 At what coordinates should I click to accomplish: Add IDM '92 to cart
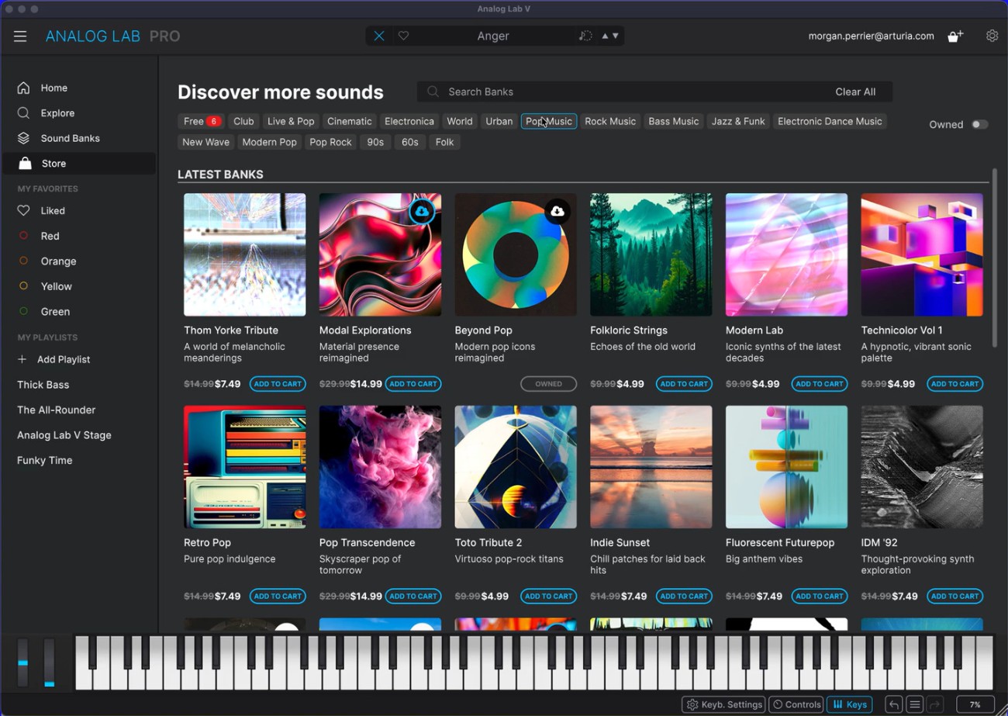click(955, 597)
